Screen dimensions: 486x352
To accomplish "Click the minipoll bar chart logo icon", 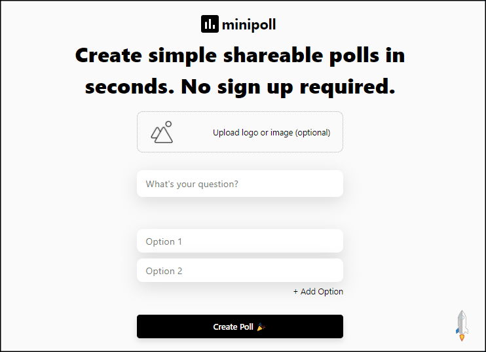I will (x=210, y=24).
